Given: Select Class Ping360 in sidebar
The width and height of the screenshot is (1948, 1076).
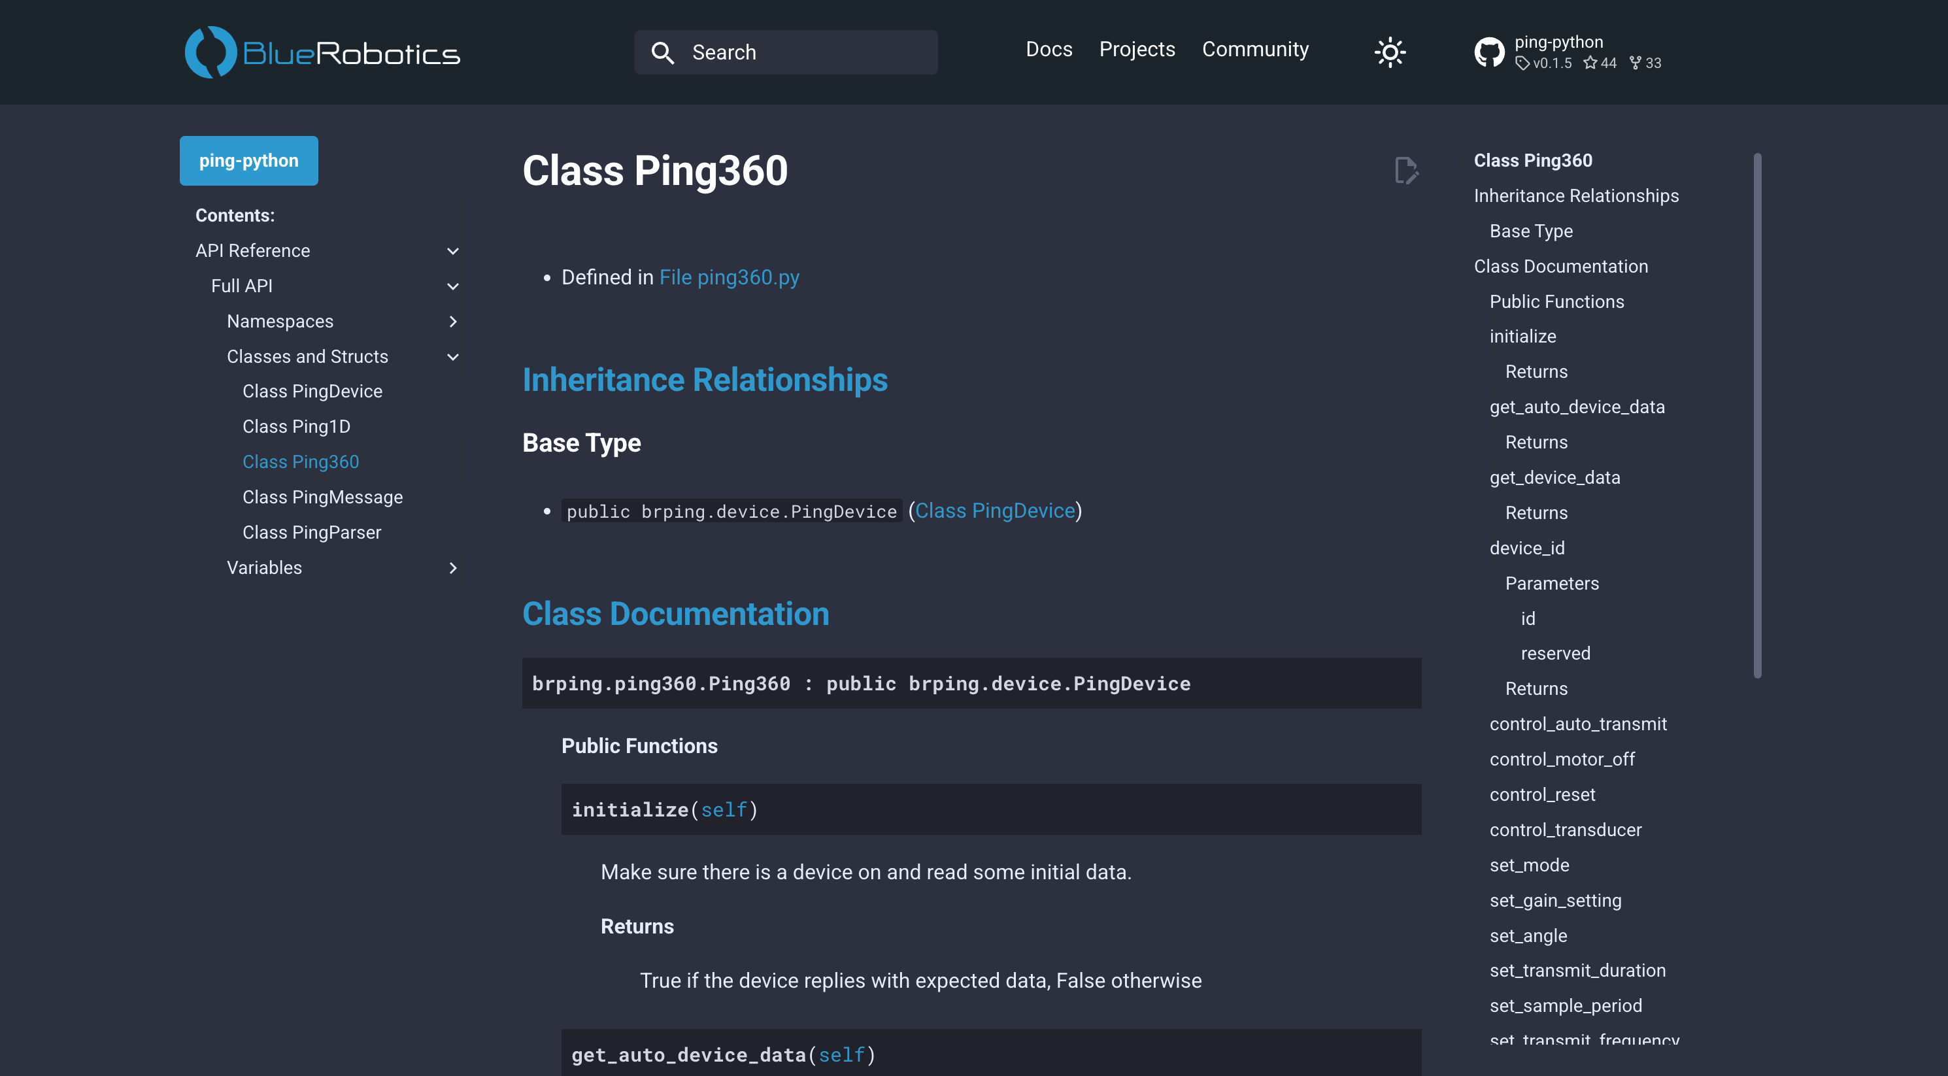Looking at the screenshot, I should click(x=300, y=462).
